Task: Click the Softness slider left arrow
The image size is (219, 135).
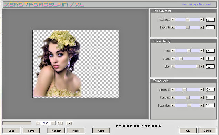Action: coord(173,20)
